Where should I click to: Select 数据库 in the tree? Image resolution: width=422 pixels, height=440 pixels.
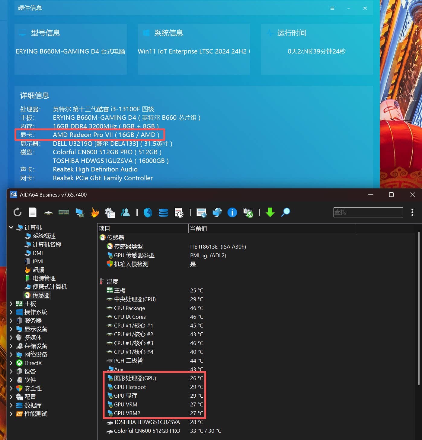pyautogui.click(x=33, y=405)
